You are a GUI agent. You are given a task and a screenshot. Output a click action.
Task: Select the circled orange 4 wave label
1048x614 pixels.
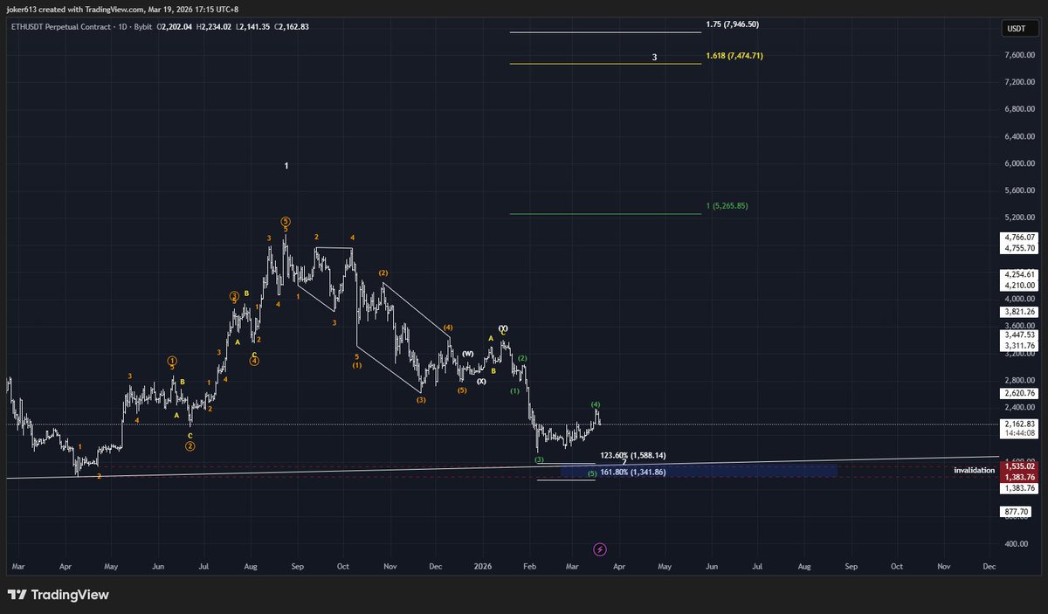point(254,360)
